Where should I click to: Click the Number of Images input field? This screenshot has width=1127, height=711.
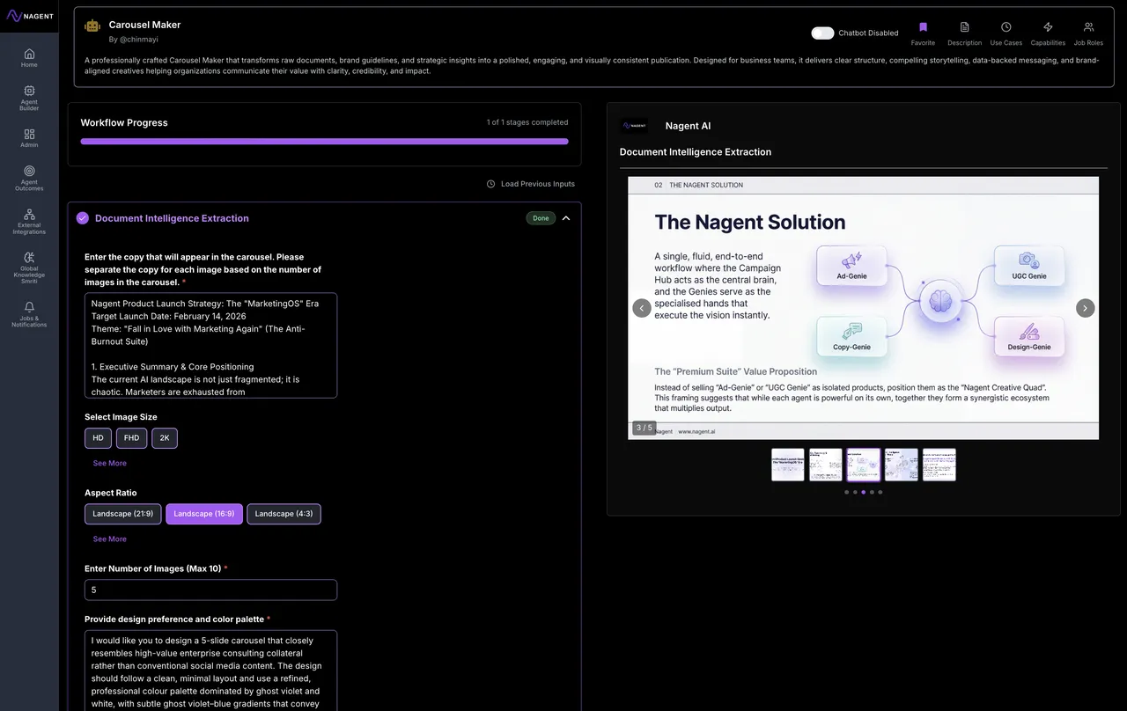210,590
